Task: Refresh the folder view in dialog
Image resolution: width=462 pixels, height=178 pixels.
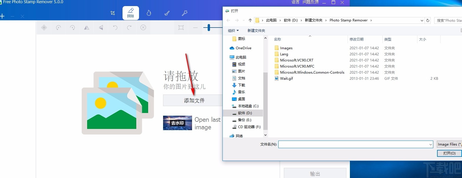Action: tap(428, 20)
